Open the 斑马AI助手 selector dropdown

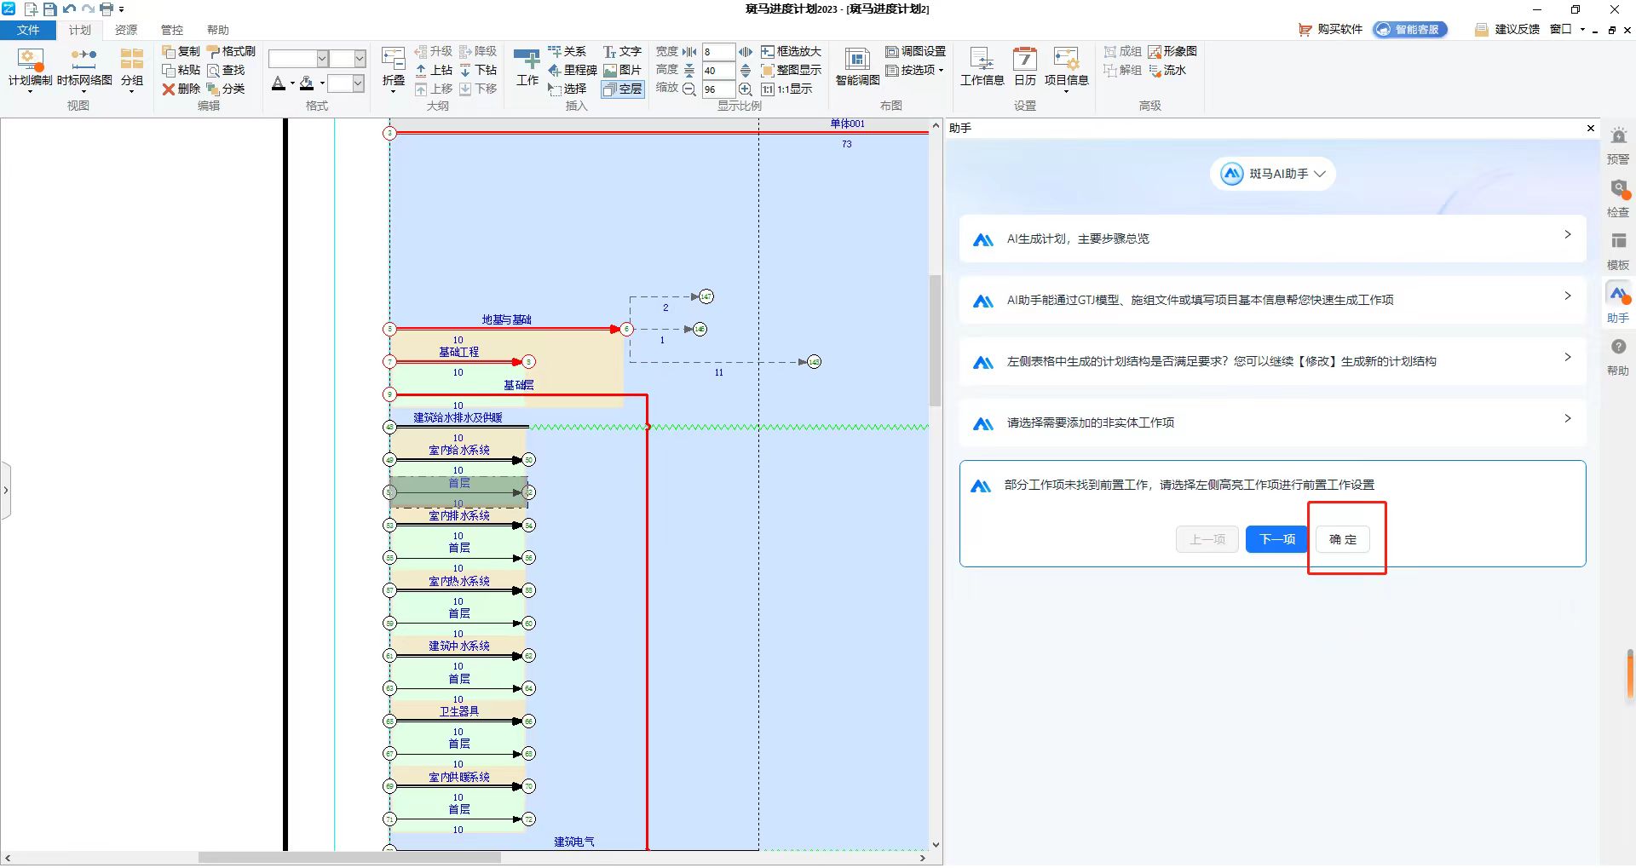1273,174
